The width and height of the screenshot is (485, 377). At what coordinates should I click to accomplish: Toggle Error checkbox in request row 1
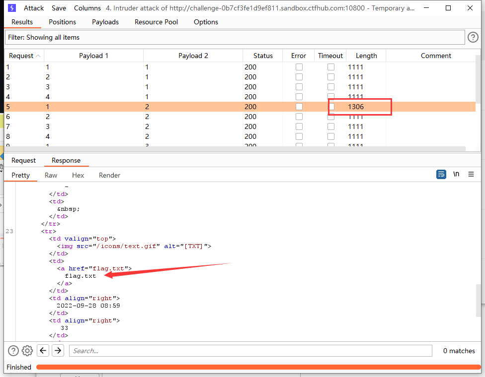click(x=299, y=67)
